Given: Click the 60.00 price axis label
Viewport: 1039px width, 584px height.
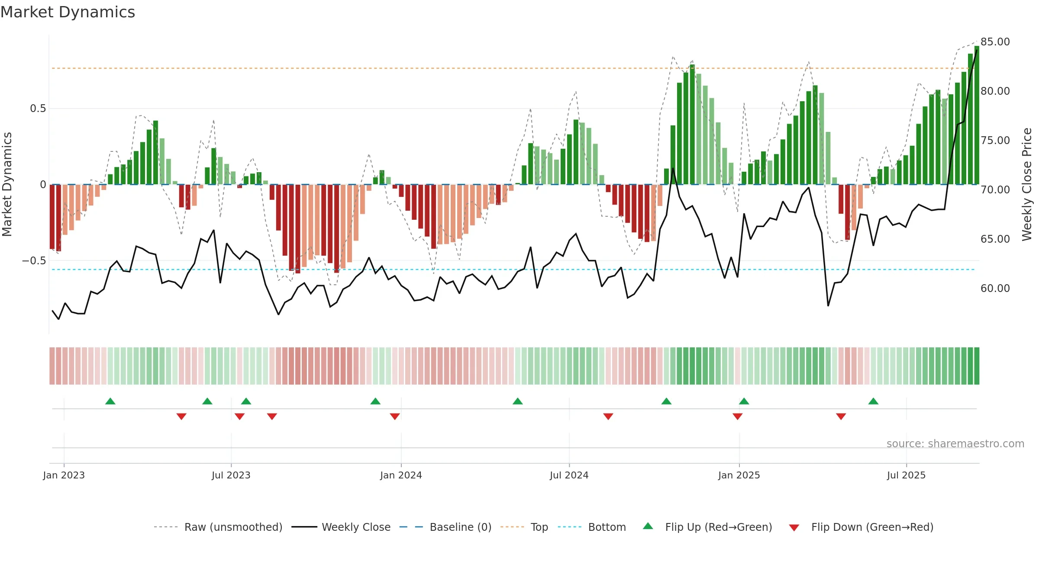Looking at the screenshot, I should point(995,289).
